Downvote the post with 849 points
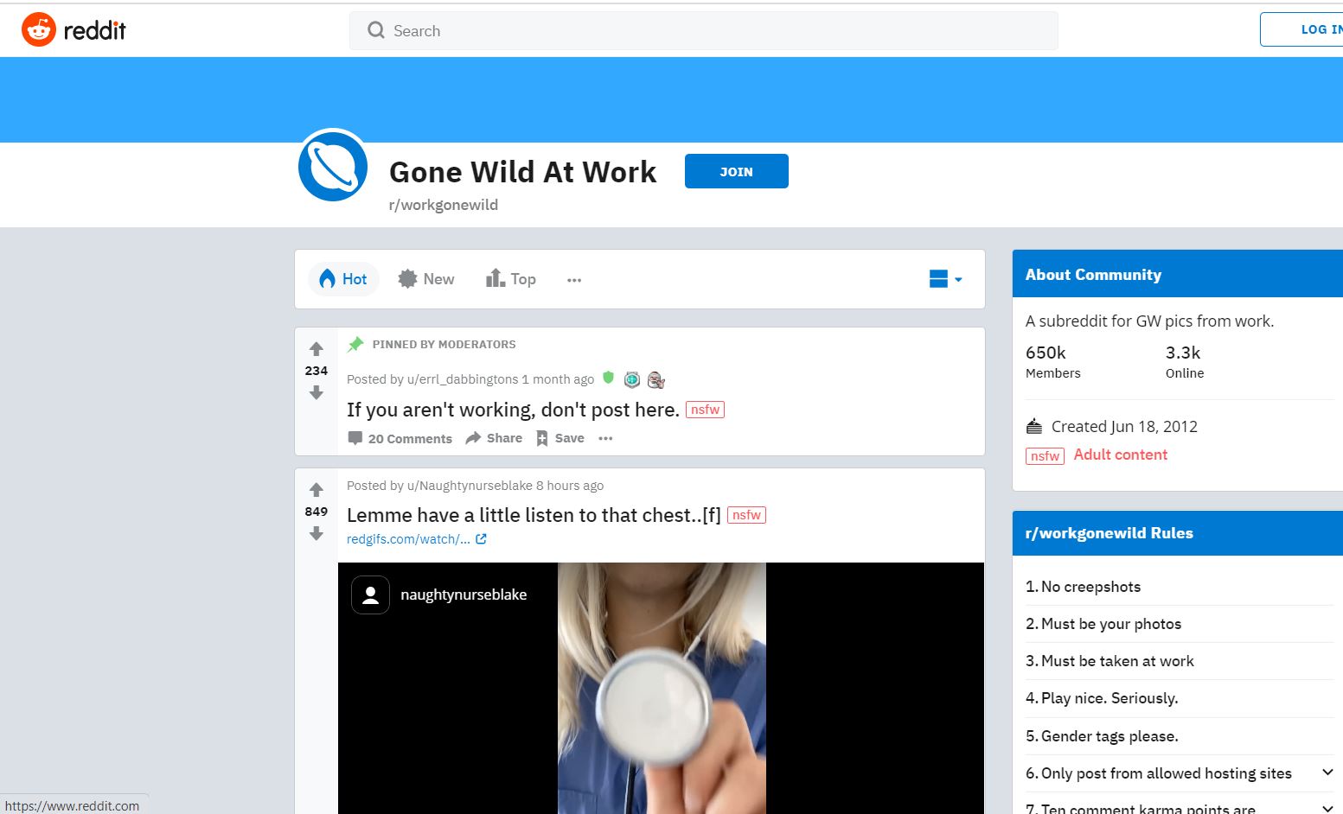Screen dimensions: 1343x814 click(317, 534)
